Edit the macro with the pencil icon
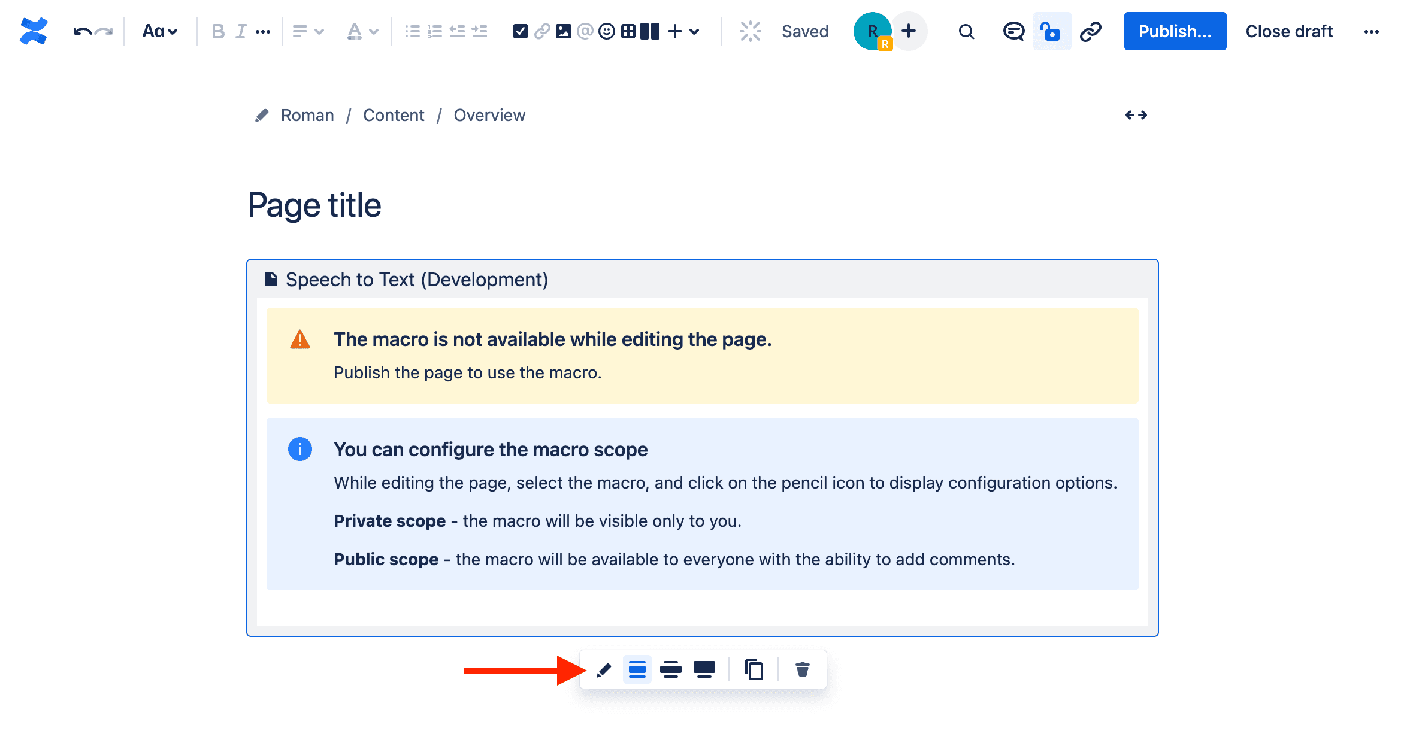The height and width of the screenshot is (740, 1416). (604, 670)
